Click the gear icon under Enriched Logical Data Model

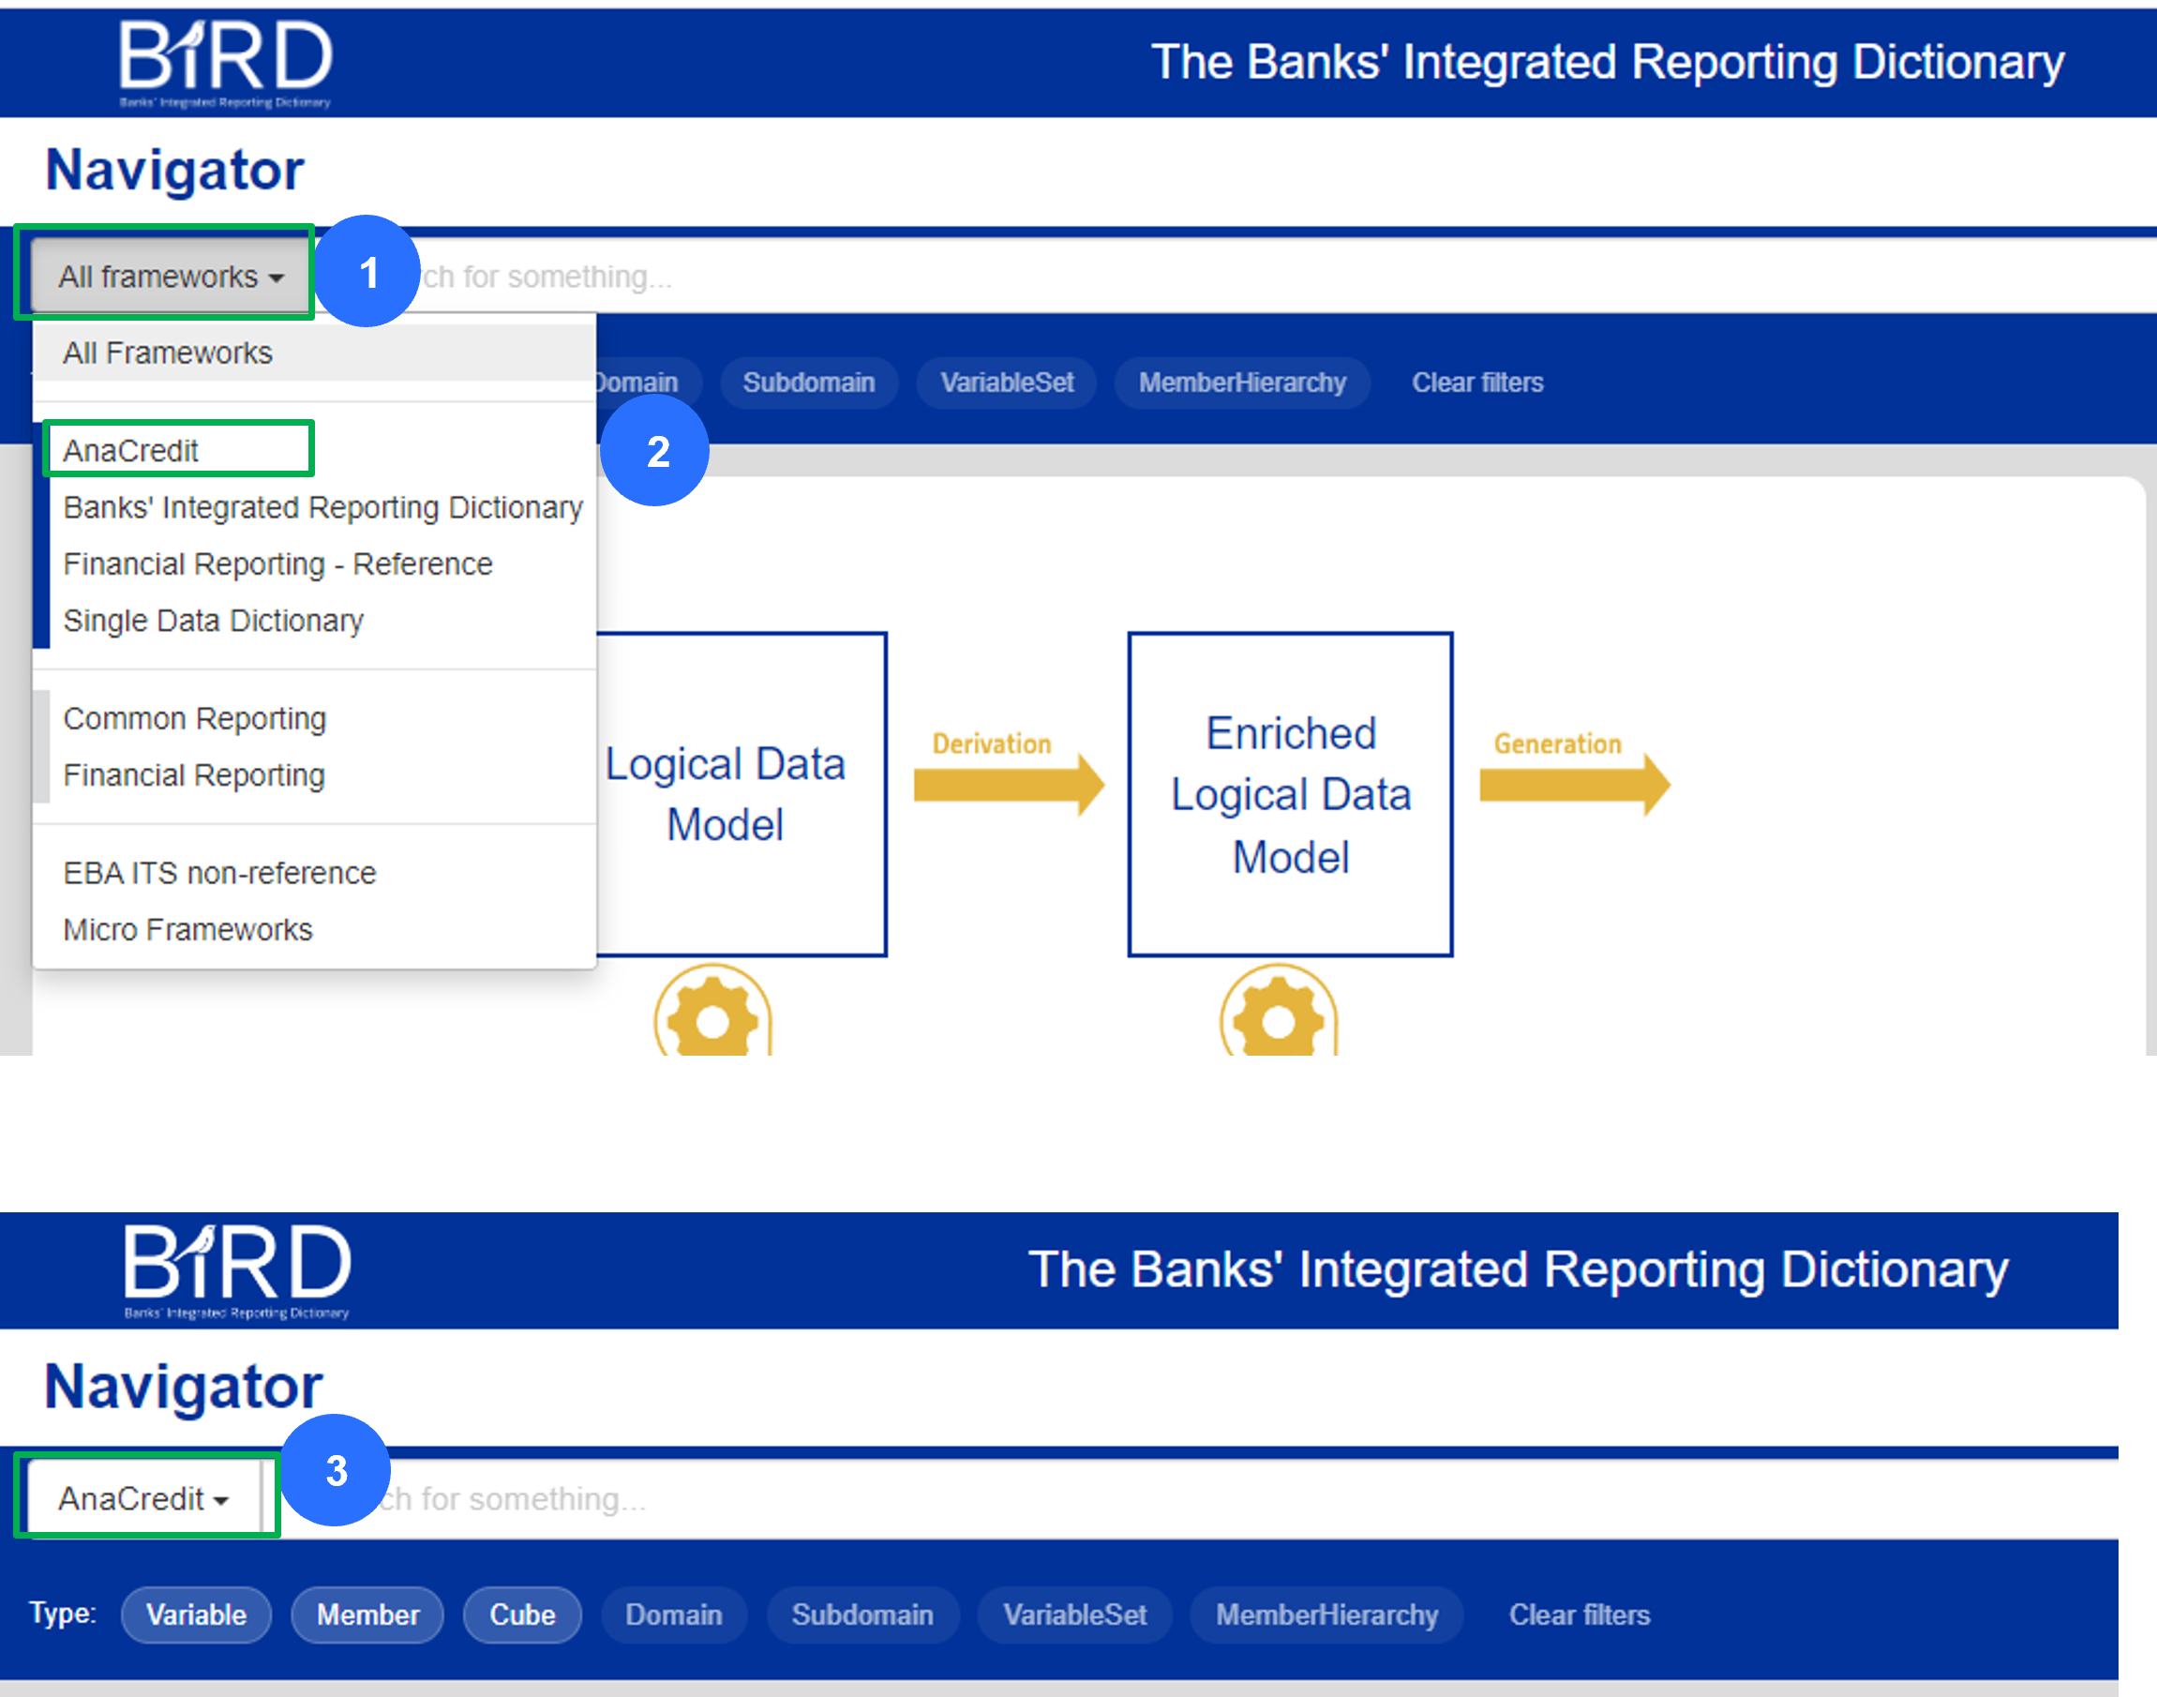pyautogui.click(x=1278, y=1017)
